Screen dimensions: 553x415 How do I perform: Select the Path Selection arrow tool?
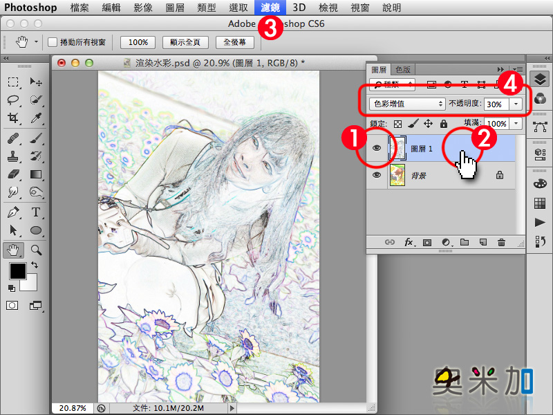pyautogui.click(x=13, y=230)
